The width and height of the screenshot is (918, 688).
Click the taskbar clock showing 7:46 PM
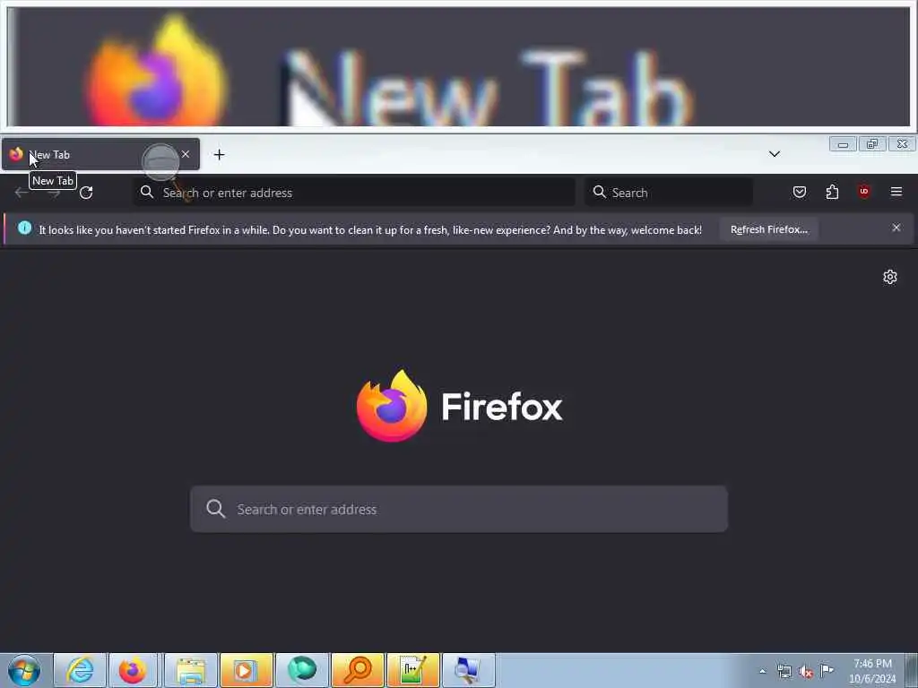[x=871, y=670]
